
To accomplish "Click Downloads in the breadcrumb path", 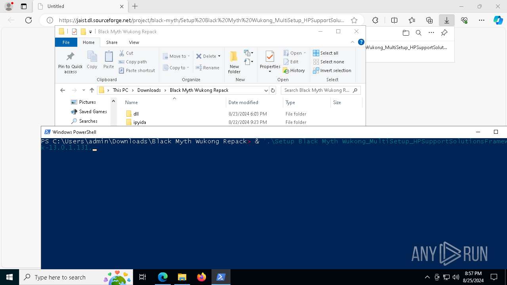I will 149,90.
